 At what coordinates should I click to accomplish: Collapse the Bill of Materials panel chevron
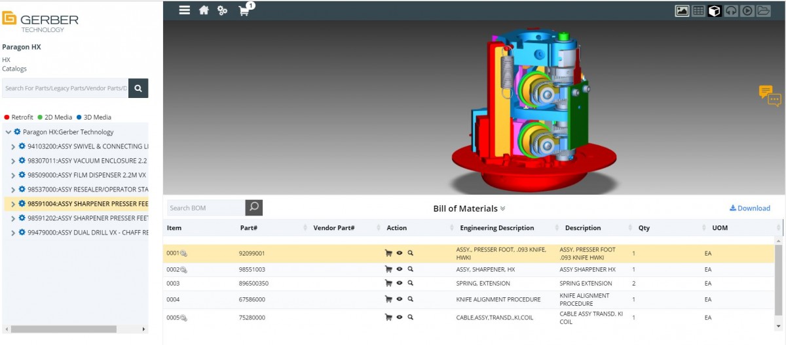(503, 209)
